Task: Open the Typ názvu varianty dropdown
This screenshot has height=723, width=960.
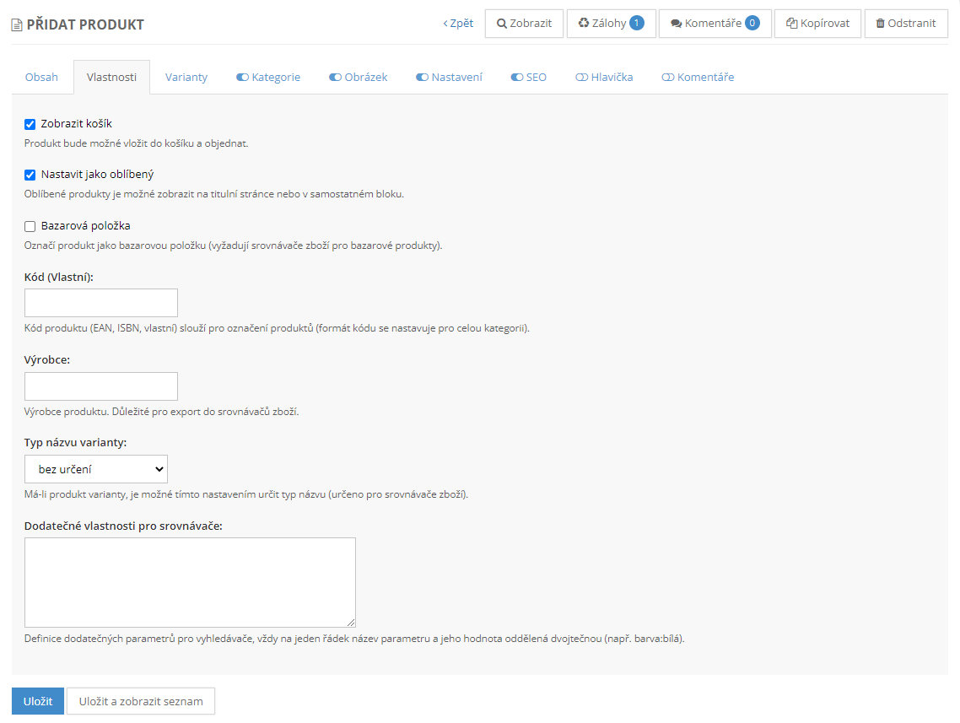Action: tap(96, 469)
